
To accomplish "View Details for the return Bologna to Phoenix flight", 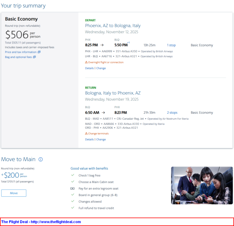I will pyautogui.click(x=89, y=140).
